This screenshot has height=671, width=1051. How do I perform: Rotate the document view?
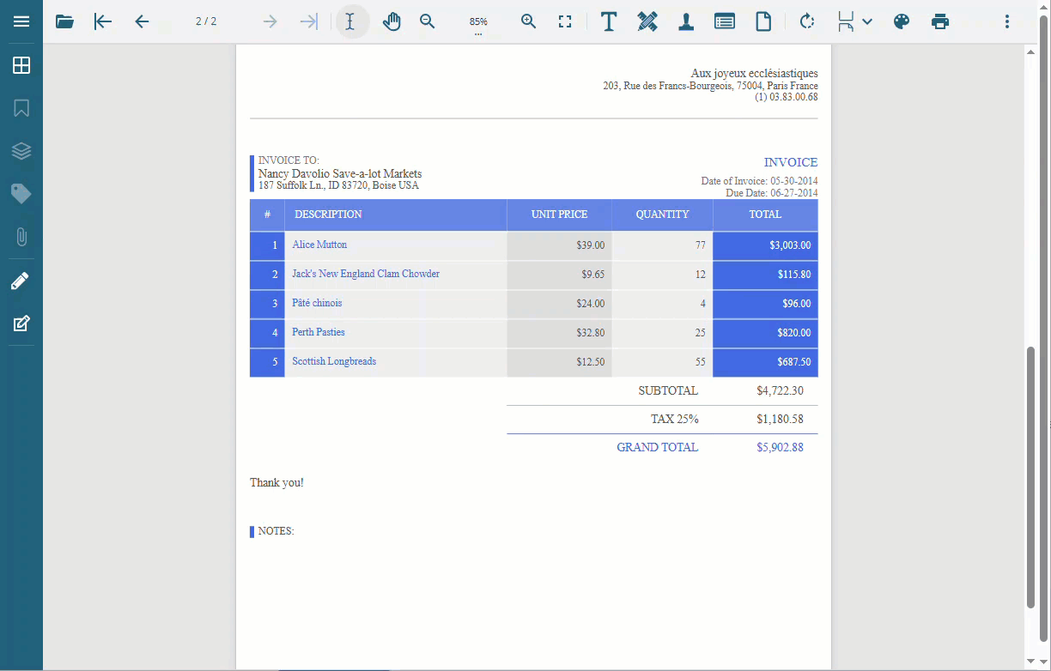[807, 21]
